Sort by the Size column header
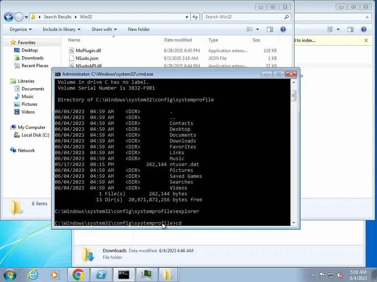 pos(265,40)
